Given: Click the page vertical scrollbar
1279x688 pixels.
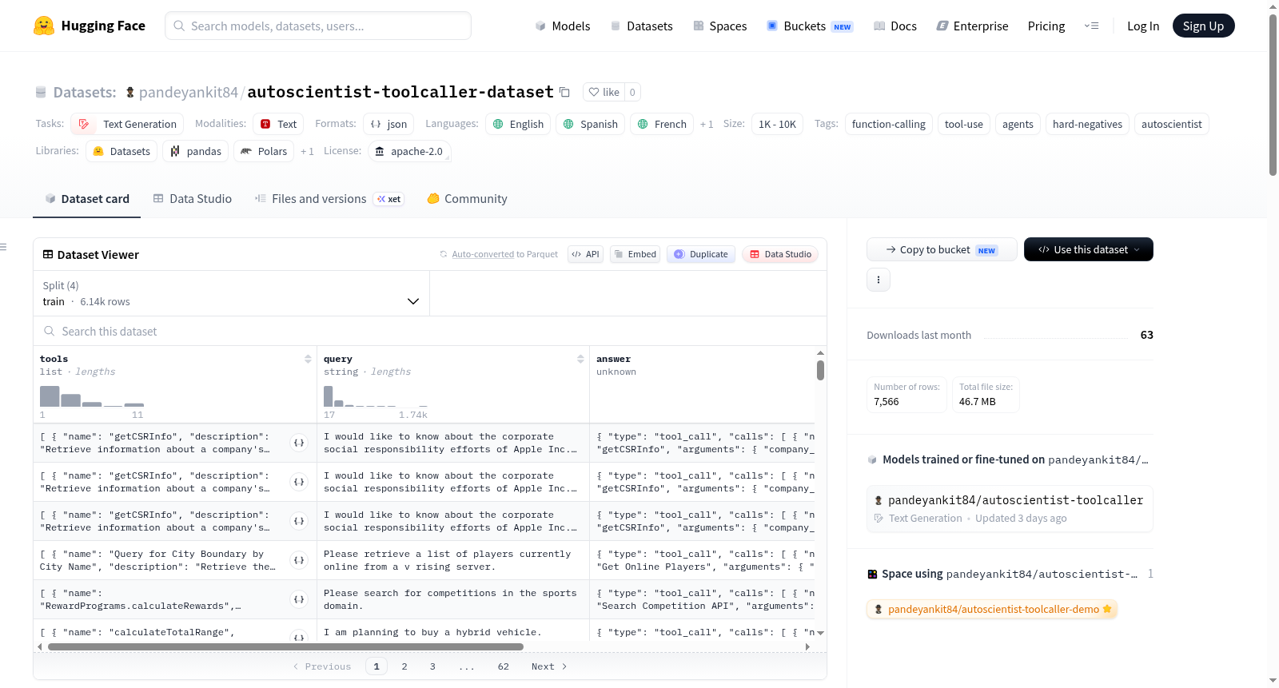Looking at the screenshot, I should [x=1273, y=94].
